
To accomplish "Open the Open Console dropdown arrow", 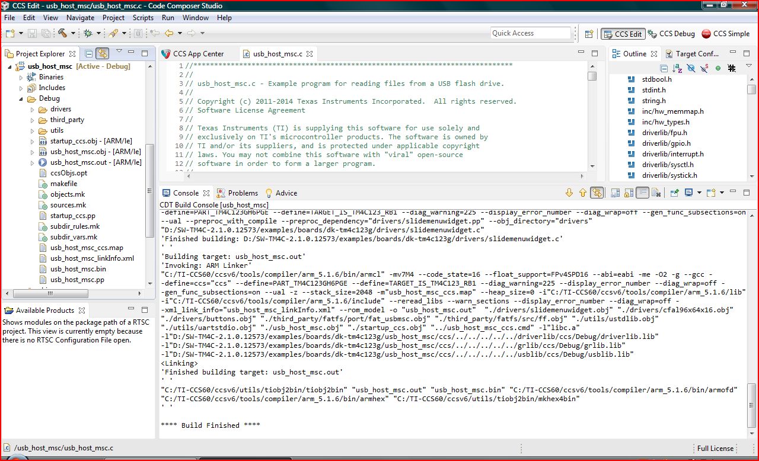I will pyautogui.click(x=722, y=193).
